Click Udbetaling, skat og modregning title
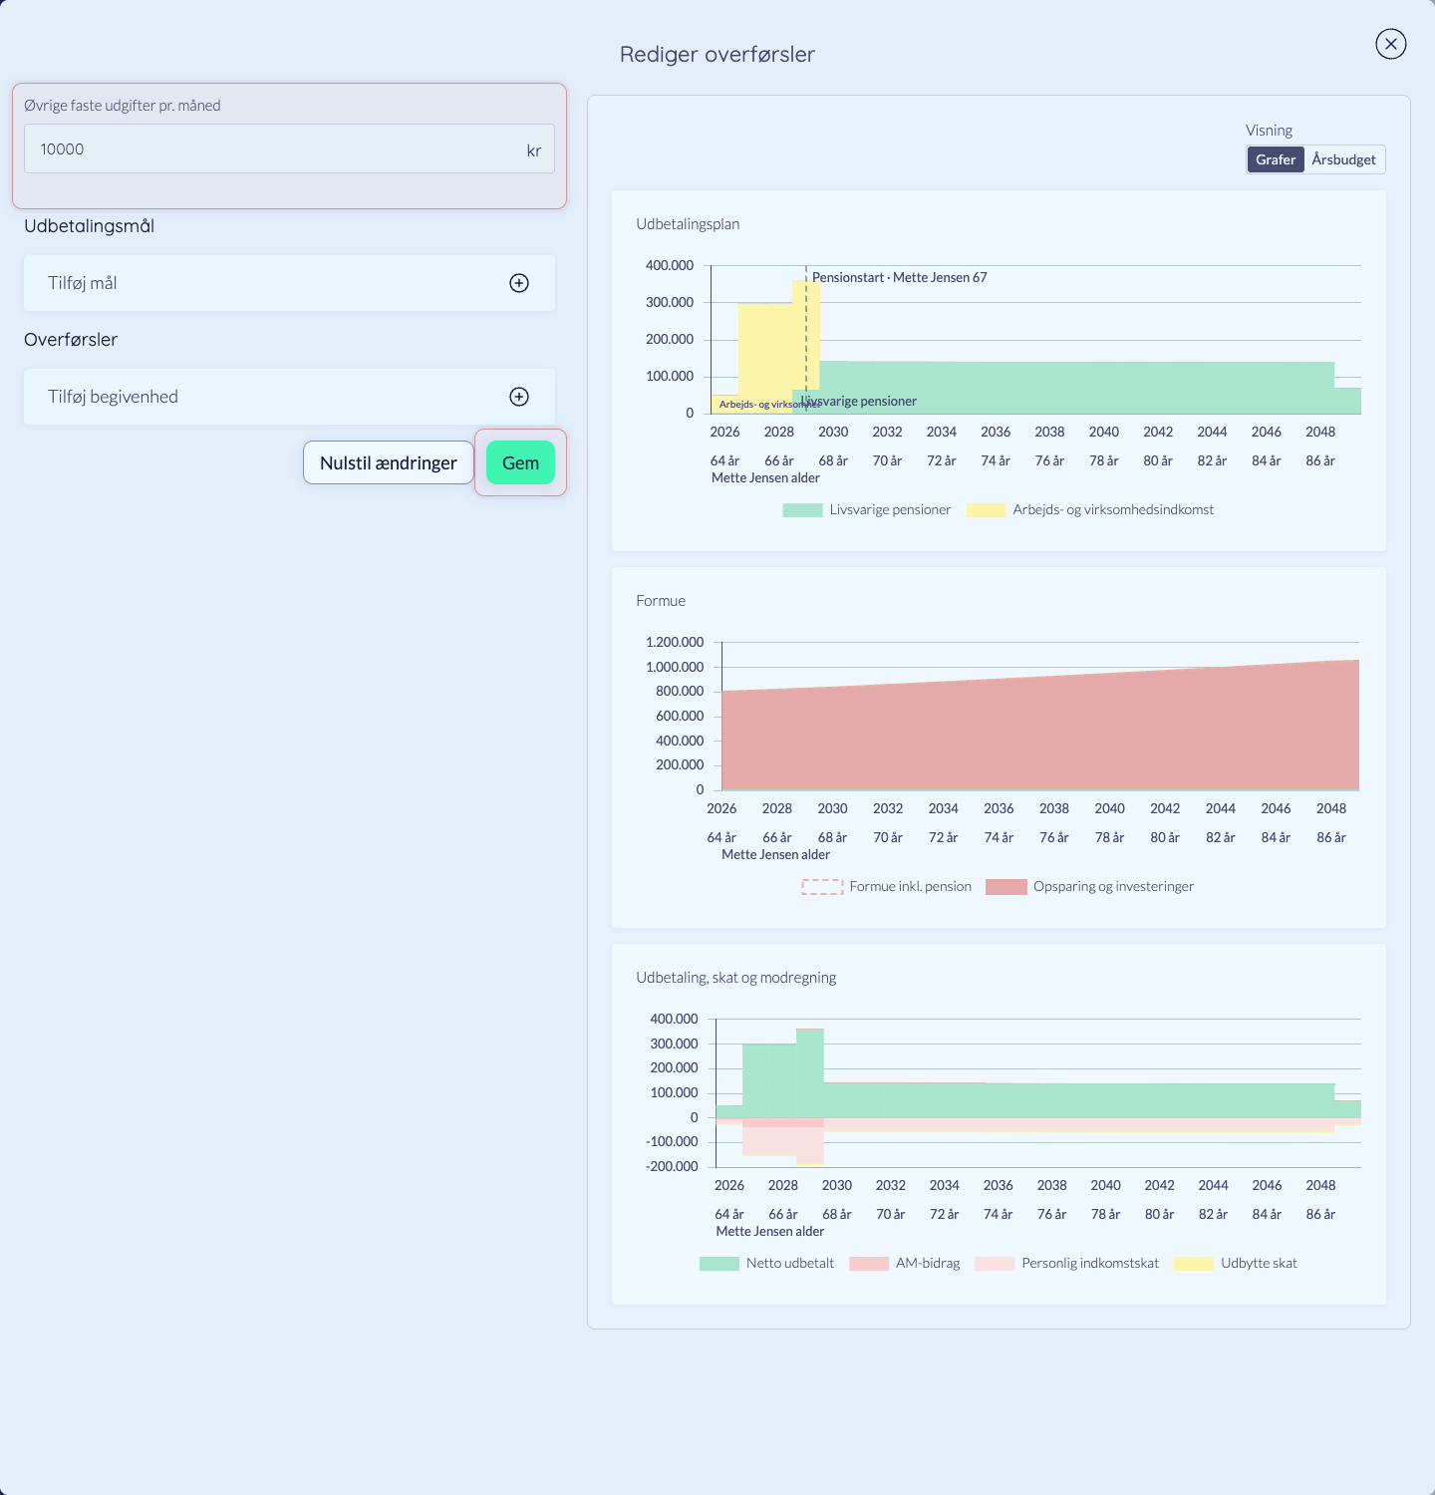 736,978
